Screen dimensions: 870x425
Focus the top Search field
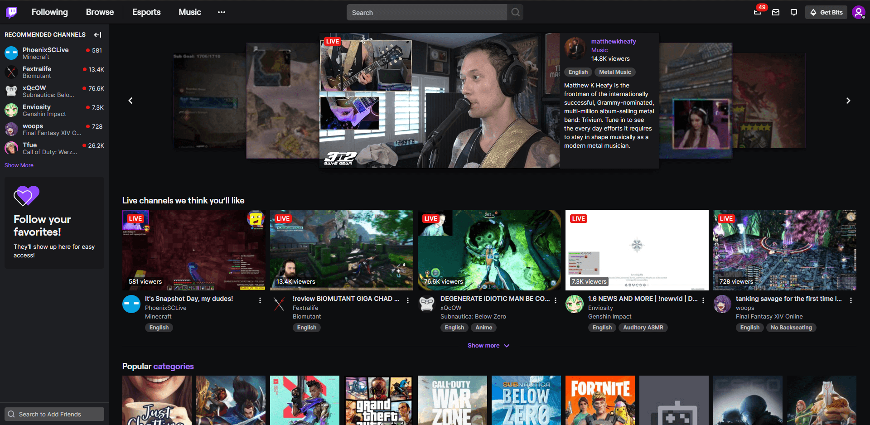click(427, 12)
